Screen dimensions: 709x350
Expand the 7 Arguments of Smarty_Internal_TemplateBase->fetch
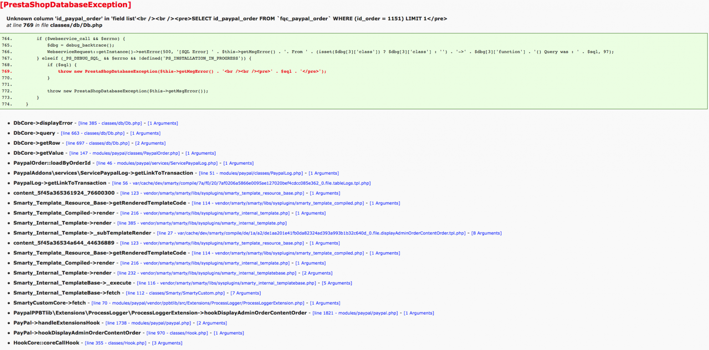click(x=246, y=293)
